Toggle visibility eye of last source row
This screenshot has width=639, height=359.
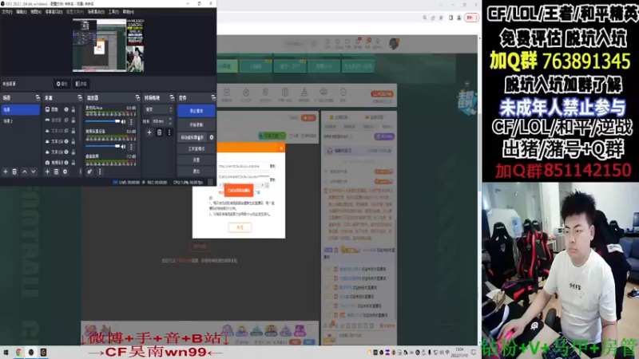[66, 163]
